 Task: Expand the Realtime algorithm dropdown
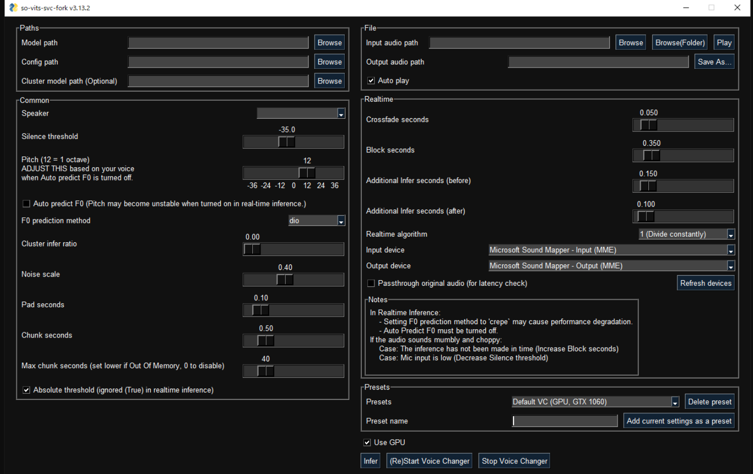731,234
